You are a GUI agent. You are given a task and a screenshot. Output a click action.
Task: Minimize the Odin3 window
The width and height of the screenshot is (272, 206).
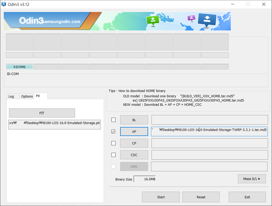point(233,4)
